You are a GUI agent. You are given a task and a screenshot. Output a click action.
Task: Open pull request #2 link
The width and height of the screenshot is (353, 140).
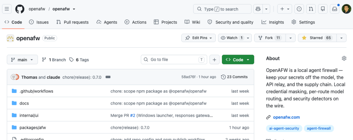(133, 115)
